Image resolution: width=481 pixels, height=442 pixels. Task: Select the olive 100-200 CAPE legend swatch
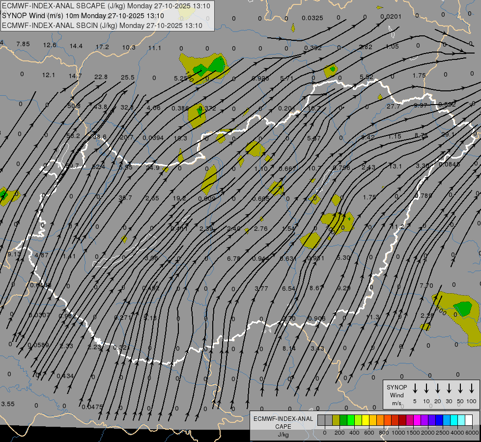pyautogui.click(x=336, y=420)
